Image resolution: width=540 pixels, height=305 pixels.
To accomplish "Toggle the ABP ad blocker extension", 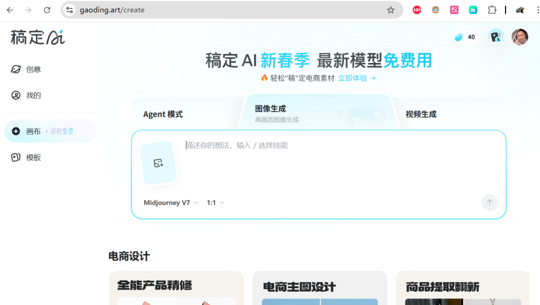I will click(416, 9).
